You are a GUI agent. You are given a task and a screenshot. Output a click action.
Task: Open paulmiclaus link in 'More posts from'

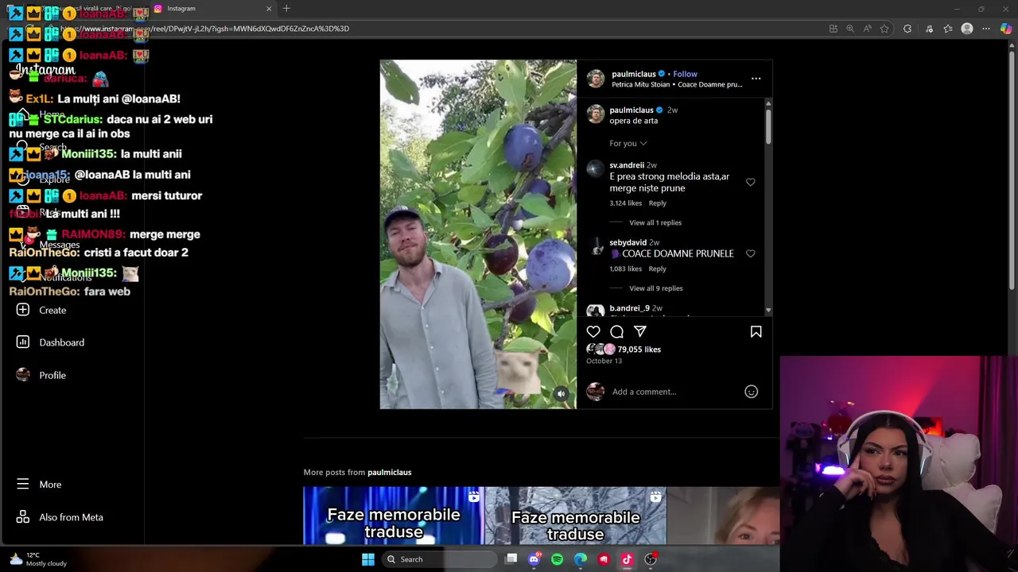point(389,473)
